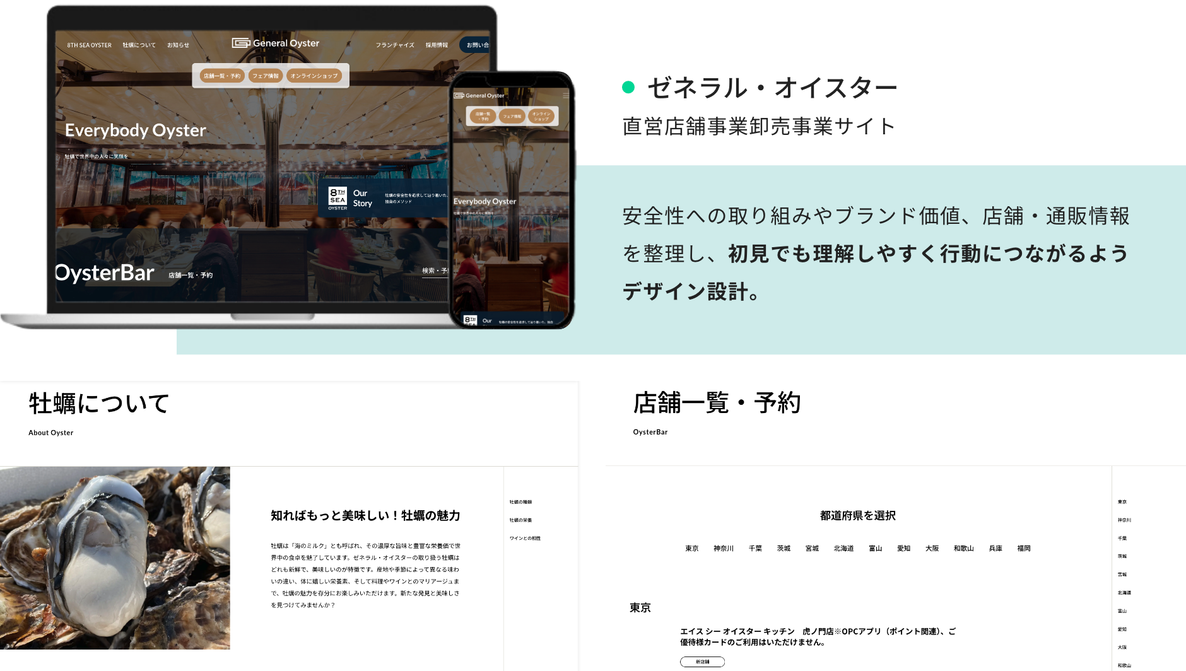Image resolution: width=1186 pixels, height=671 pixels.
Task: Select 東京 in the prefecture selector
Action: coord(691,548)
